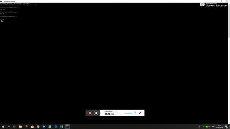This screenshot has width=230, height=129.
Task: Click the green tray icon
Action: coord(207,126)
